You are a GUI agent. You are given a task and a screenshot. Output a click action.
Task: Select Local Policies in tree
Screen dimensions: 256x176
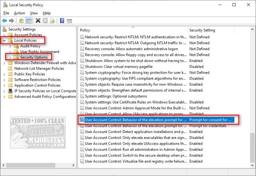[x=26, y=40]
